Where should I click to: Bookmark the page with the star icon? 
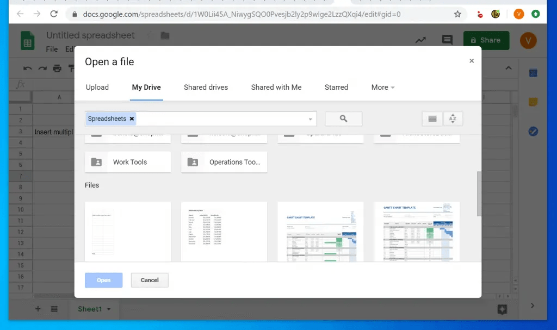457,14
